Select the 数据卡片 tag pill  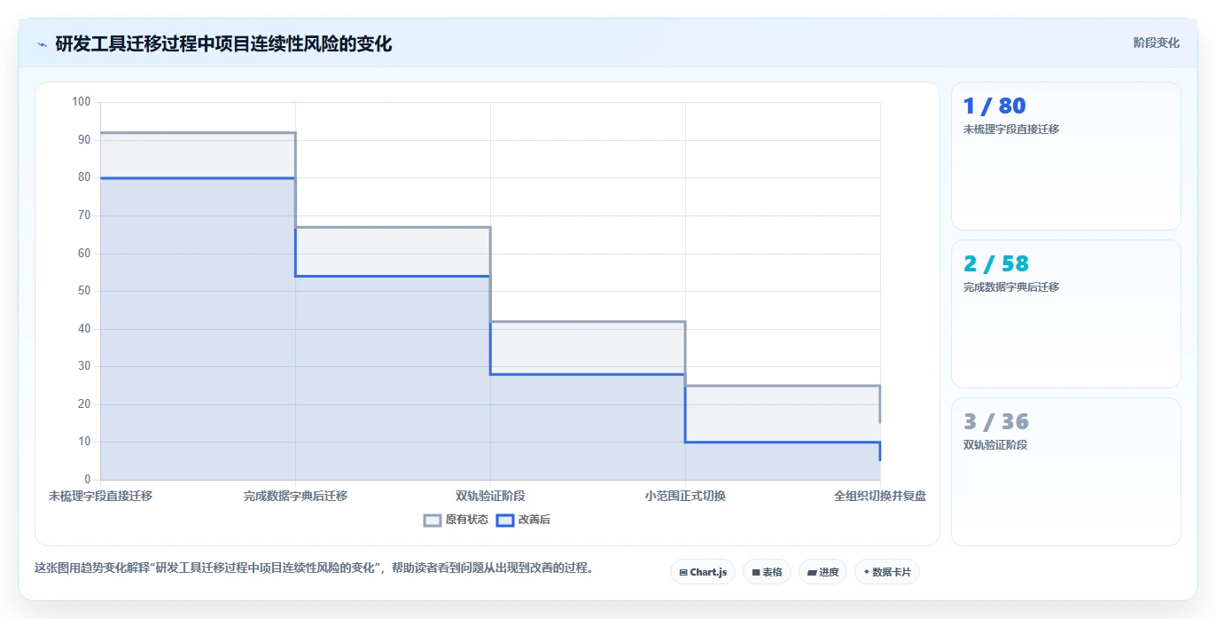(x=887, y=572)
